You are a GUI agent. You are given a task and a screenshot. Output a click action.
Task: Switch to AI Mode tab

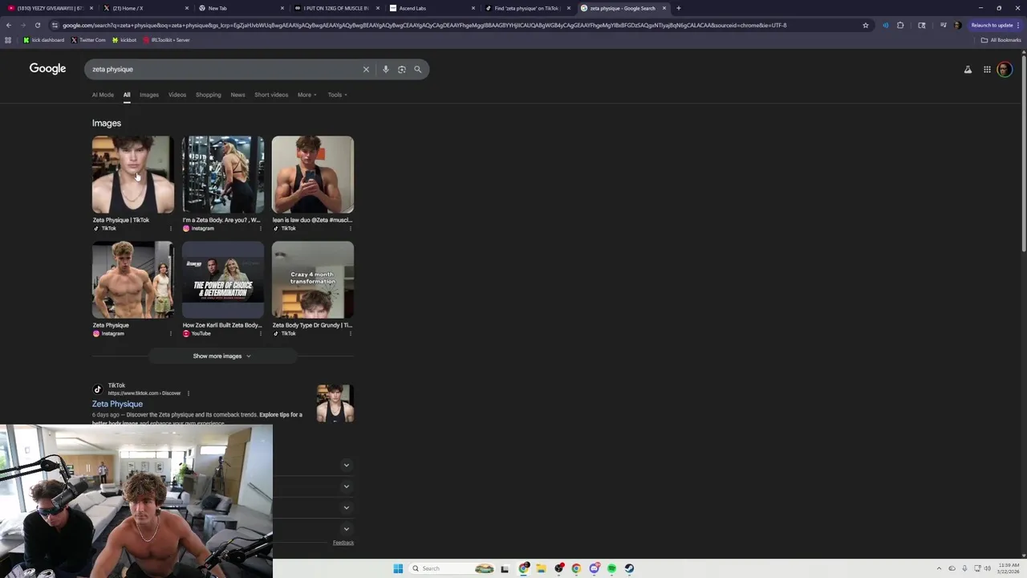click(x=103, y=95)
